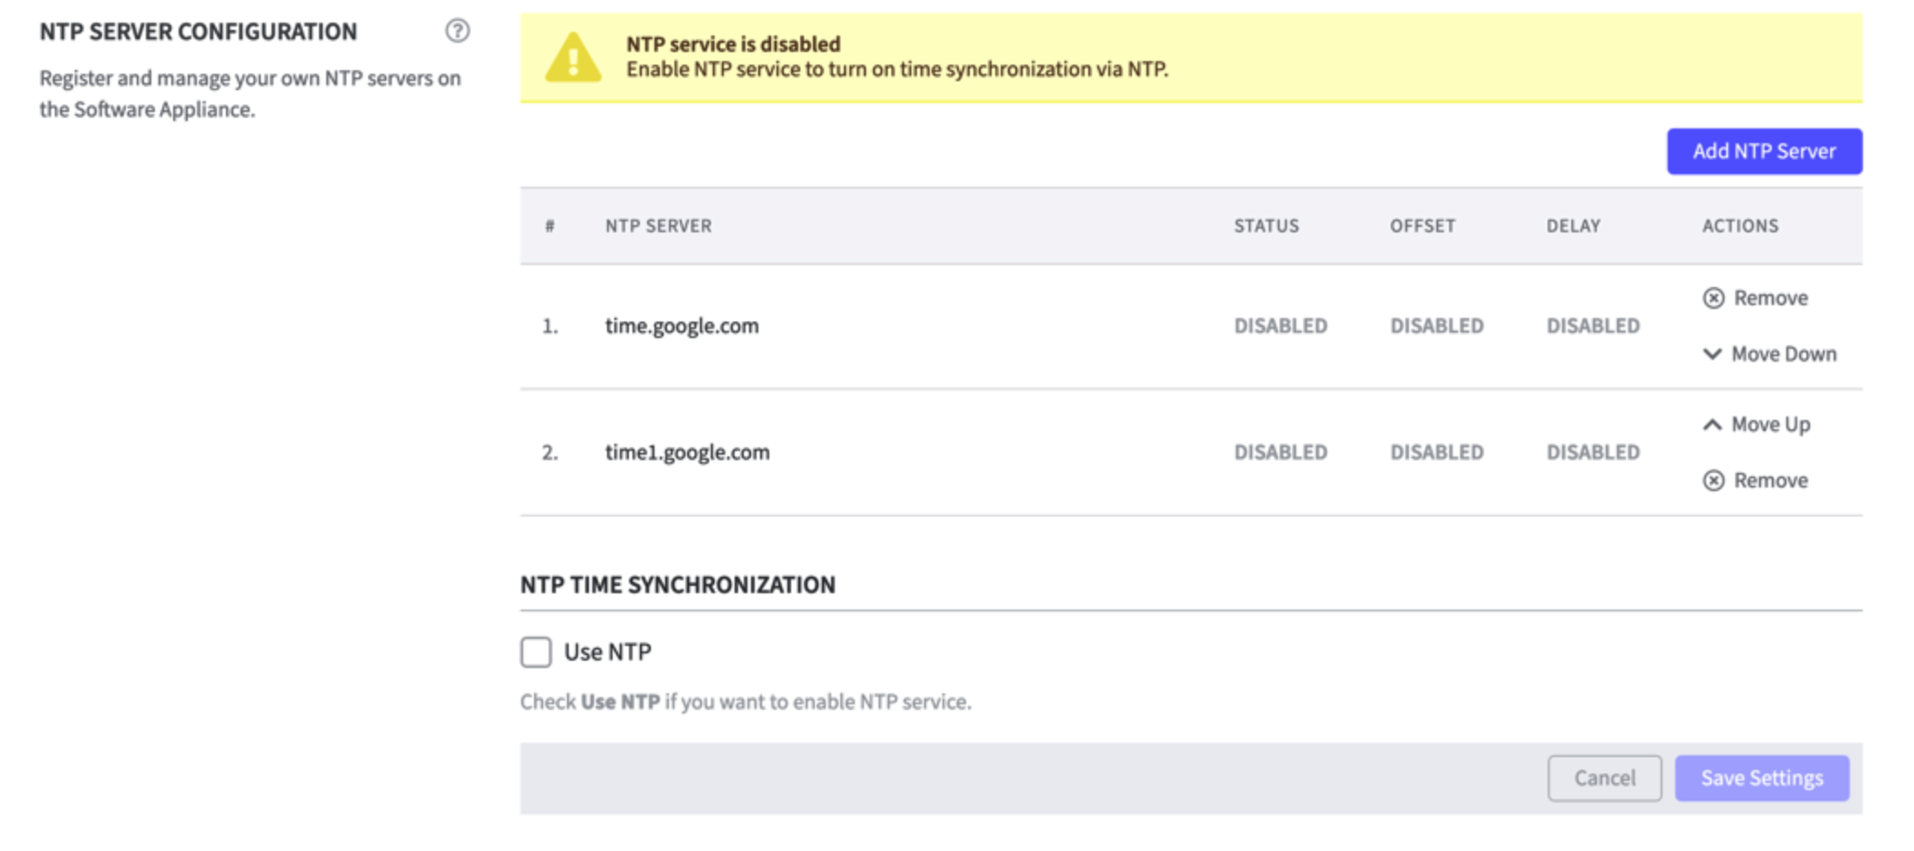Click the circled X icon in row 2 actions
This screenshot has height=851, width=1914.
click(x=1715, y=480)
